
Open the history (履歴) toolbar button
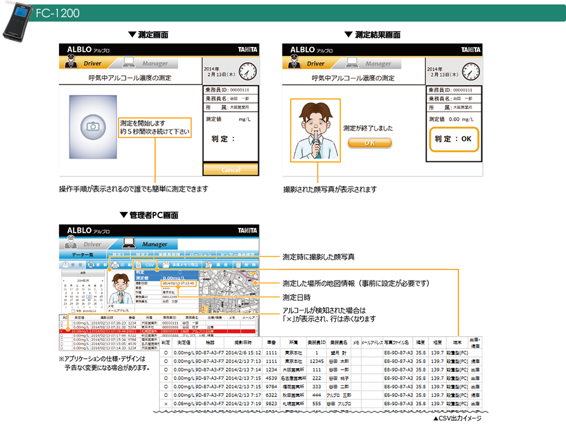point(217,265)
